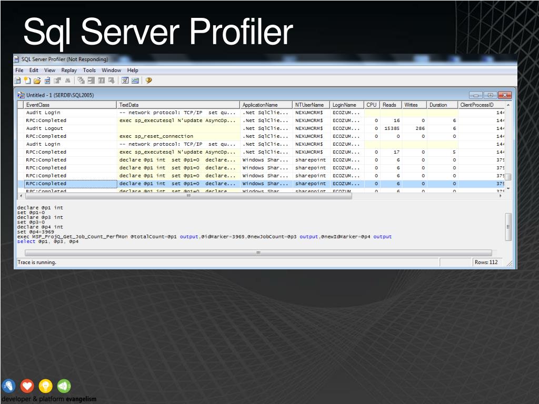Click the Duration value 5
Screen dimensions: 539x404
tap(454, 152)
